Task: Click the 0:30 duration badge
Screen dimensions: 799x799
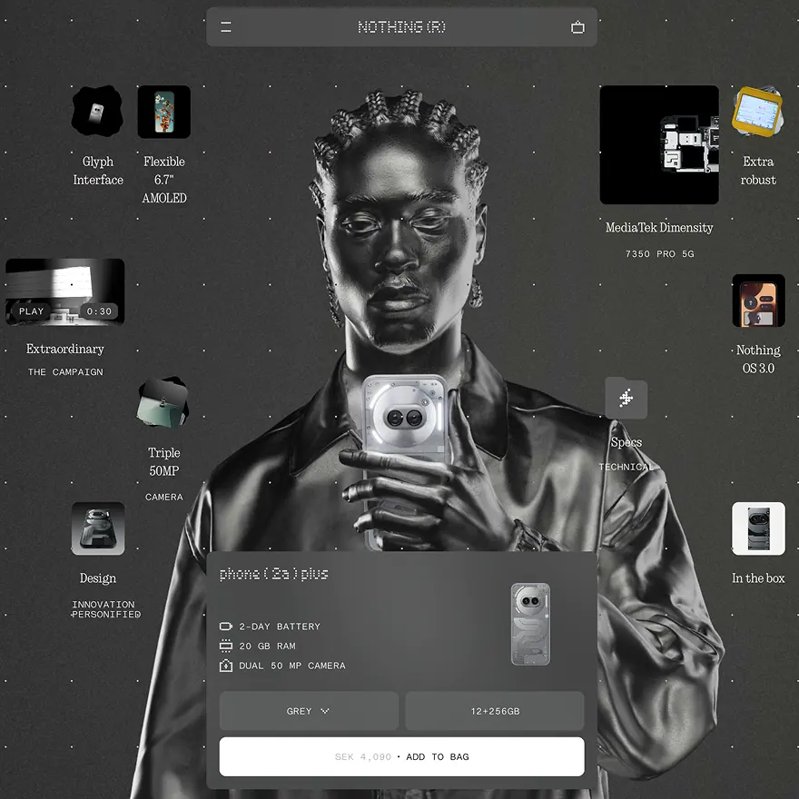Action: point(99,311)
